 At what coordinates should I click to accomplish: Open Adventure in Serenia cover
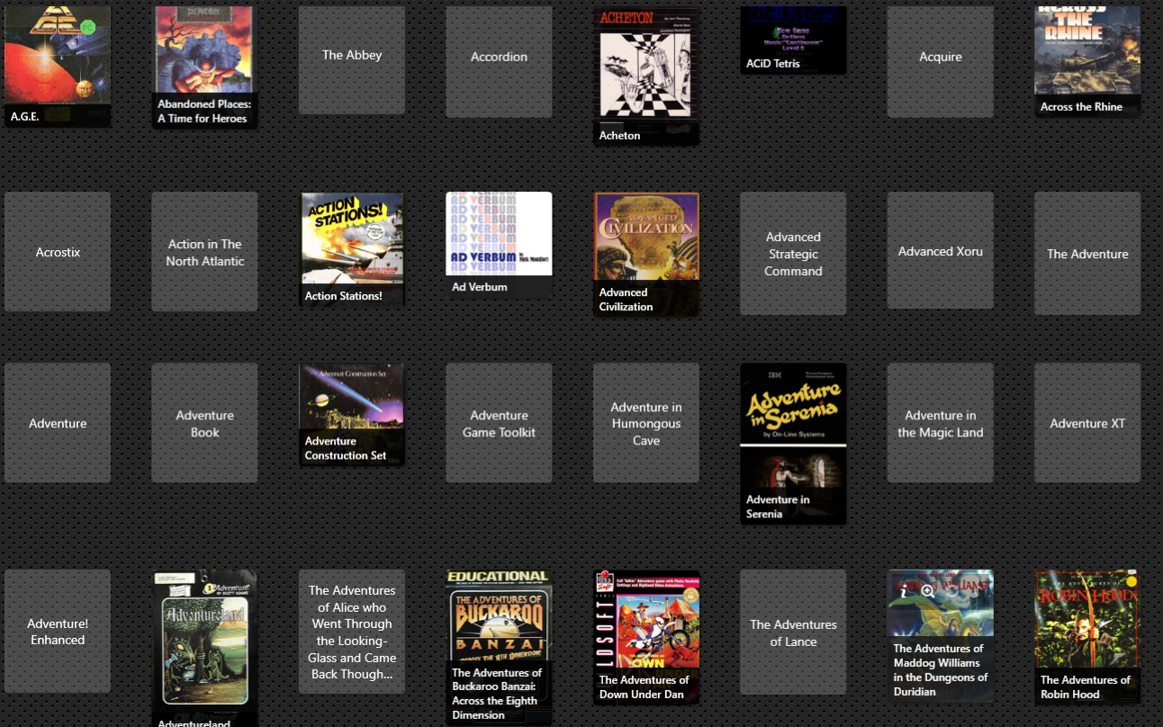[x=793, y=444]
